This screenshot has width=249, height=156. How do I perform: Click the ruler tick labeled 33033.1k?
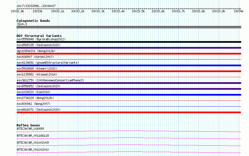(58, 11)
